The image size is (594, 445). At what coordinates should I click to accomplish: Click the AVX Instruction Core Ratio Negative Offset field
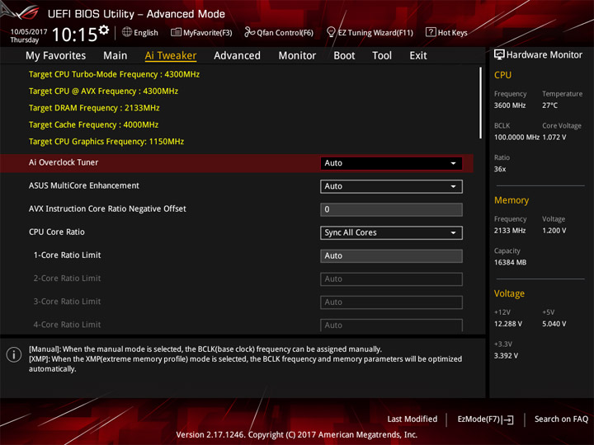pos(391,209)
